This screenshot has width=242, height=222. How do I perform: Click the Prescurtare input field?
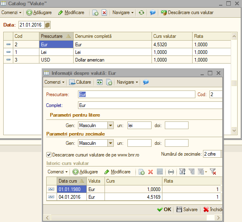137,95
